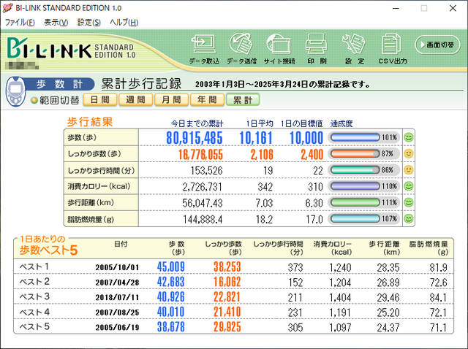Open the ファイル(F) menu
The width and height of the screenshot is (468, 349).
tap(20, 23)
